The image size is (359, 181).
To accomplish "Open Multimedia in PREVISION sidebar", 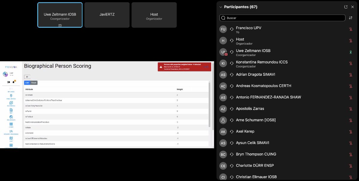I will click(11, 104).
